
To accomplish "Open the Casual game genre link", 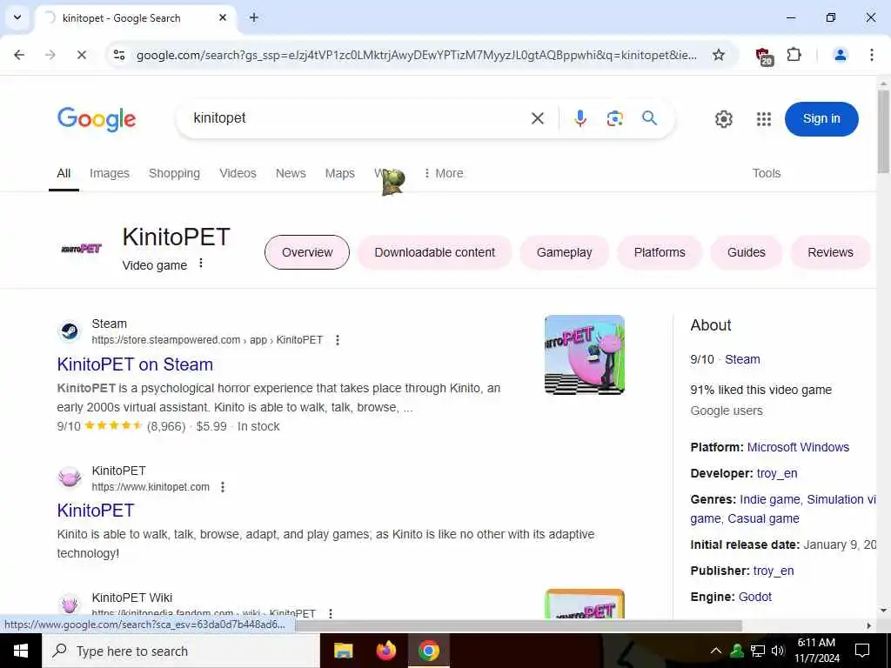I will pos(763,518).
